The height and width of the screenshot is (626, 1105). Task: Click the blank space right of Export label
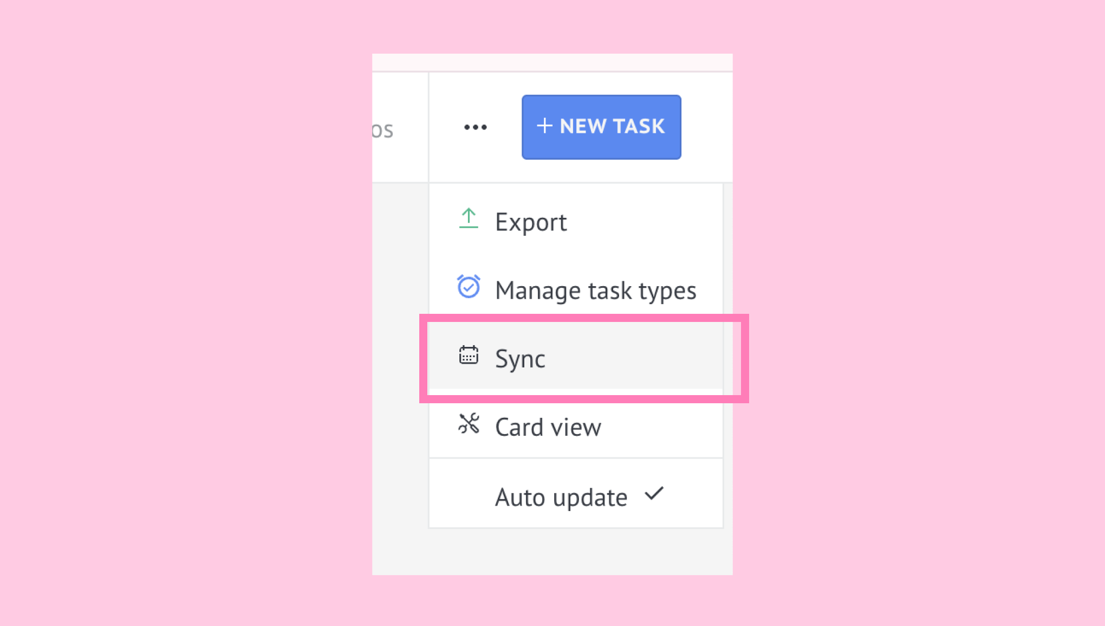[x=645, y=222]
